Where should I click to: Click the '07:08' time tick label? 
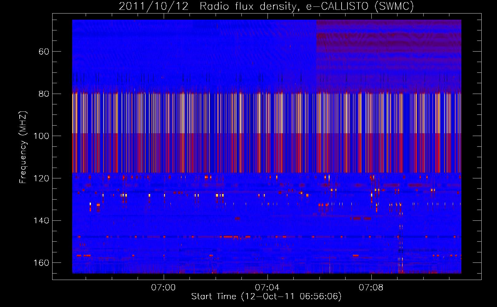(x=371, y=288)
